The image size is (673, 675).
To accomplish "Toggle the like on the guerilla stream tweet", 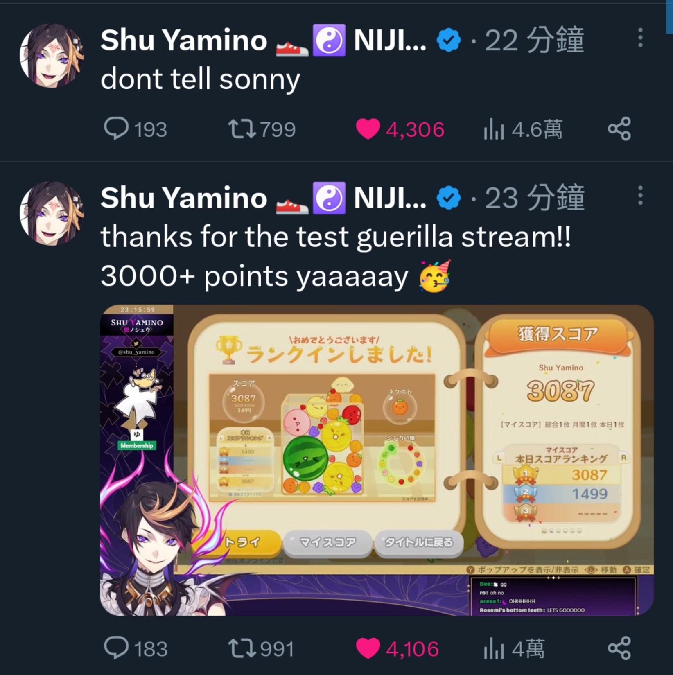I will (x=397, y=648).
